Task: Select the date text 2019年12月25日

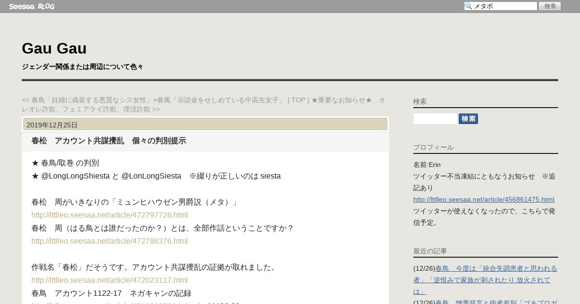Action: tap(52, 125)
